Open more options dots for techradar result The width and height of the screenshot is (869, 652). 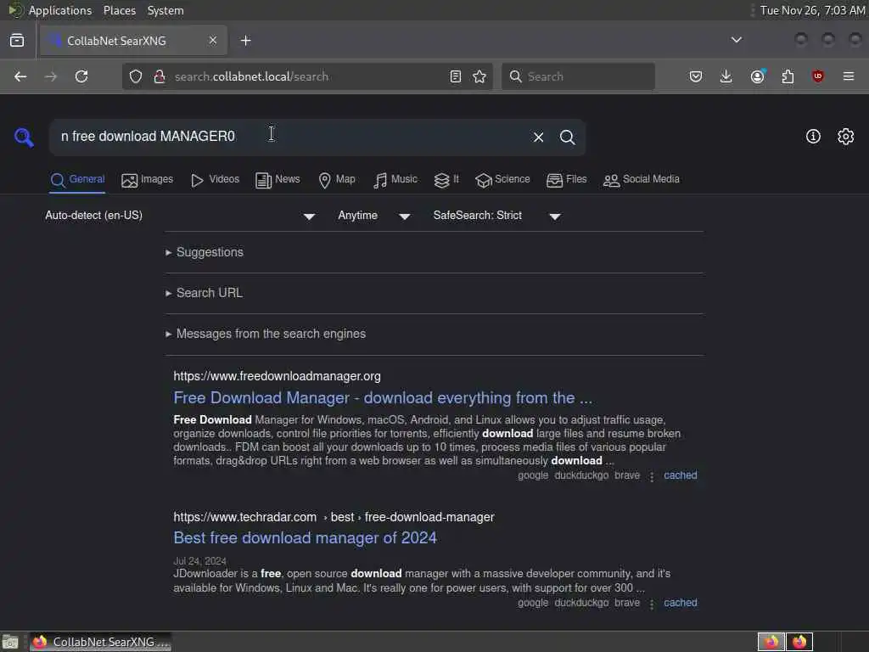[x=652, y=604]
